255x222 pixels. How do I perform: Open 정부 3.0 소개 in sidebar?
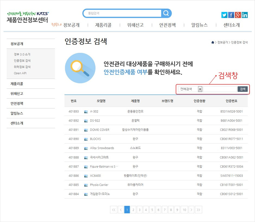[22, 54]
